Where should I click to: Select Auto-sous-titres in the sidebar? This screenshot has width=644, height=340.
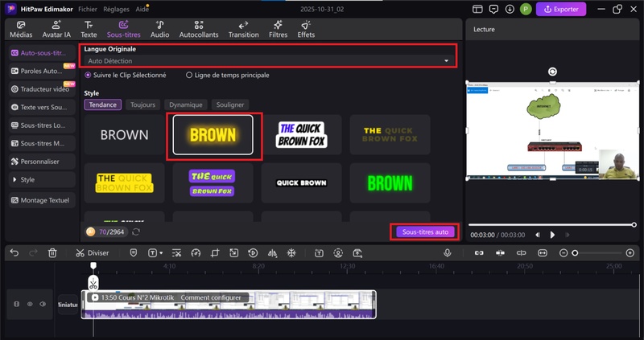[x=42, y=53]
